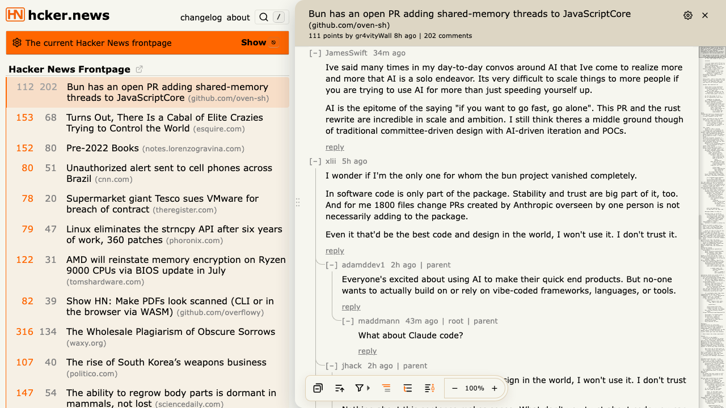This screenshot has width=726, height=408.
Task: Open Unauthorized alert sent to cell phones story
Action: [x=169, y=173]
